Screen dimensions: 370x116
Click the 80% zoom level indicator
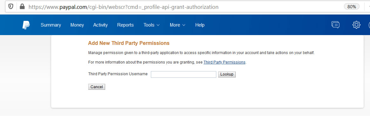(x=352, y=7)
